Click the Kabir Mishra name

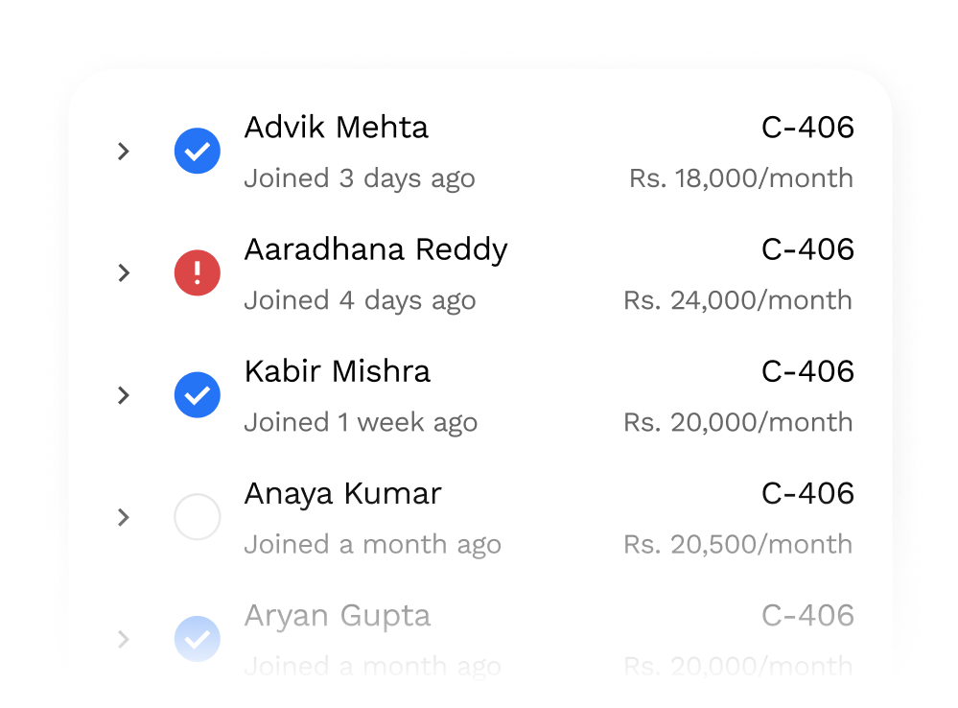pyautogui.click(x=337, y=371)
